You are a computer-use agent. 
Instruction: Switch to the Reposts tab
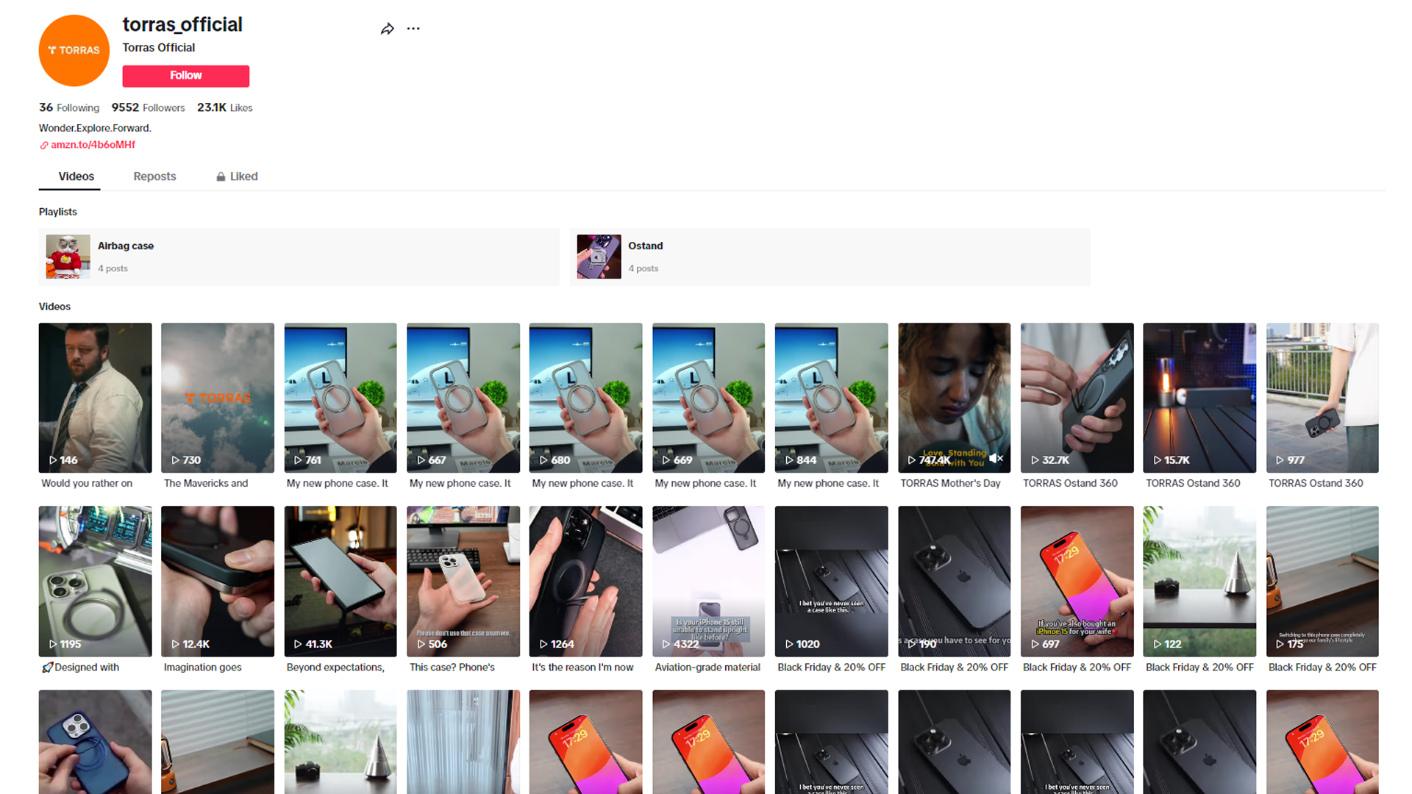(154, 176)
